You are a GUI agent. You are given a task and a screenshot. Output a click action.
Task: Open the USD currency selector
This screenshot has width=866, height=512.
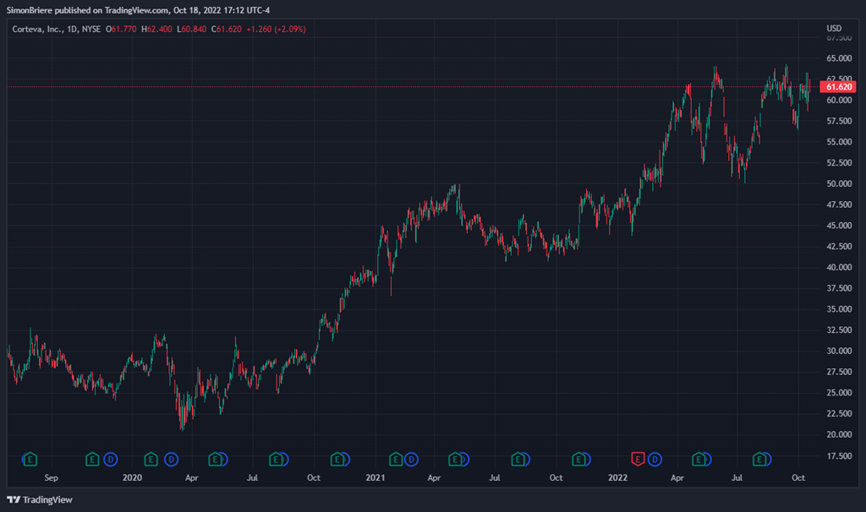[x=834, y=29]
